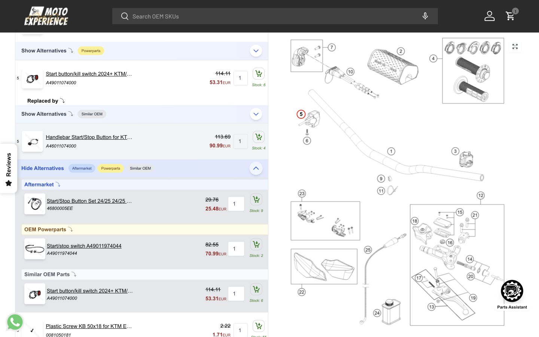Edit quantity for Start/Stop Button Set

[236, 204]
